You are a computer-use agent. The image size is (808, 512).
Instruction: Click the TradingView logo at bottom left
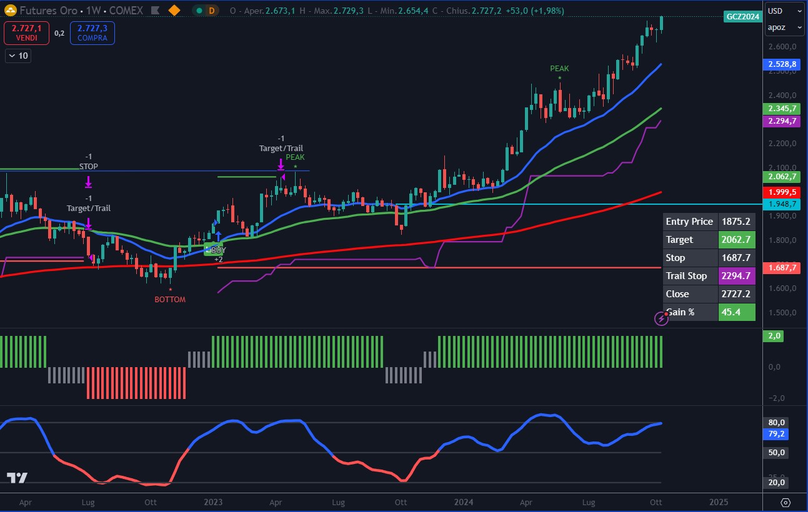(x=17, y=478)
